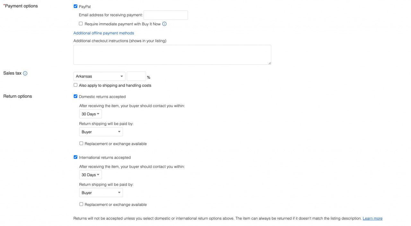Screen dimensions: 411x226
Task: Click the Buy It Now info icon
Action: pos(164,24)
